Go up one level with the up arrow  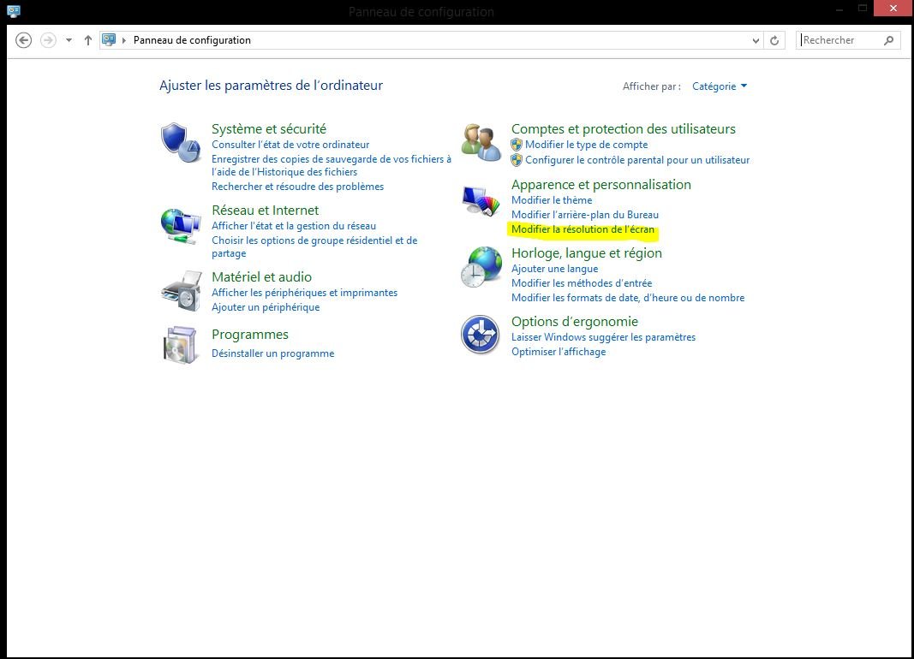pyautogui.click(x=88, y=40)
